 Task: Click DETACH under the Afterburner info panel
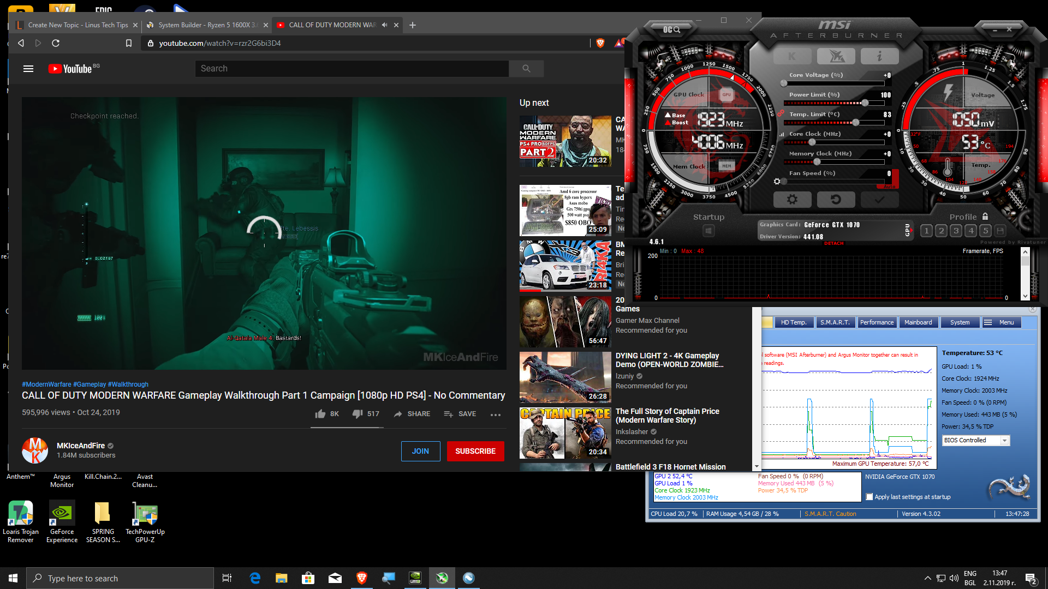pyautogui.click(x=834, y=244)
